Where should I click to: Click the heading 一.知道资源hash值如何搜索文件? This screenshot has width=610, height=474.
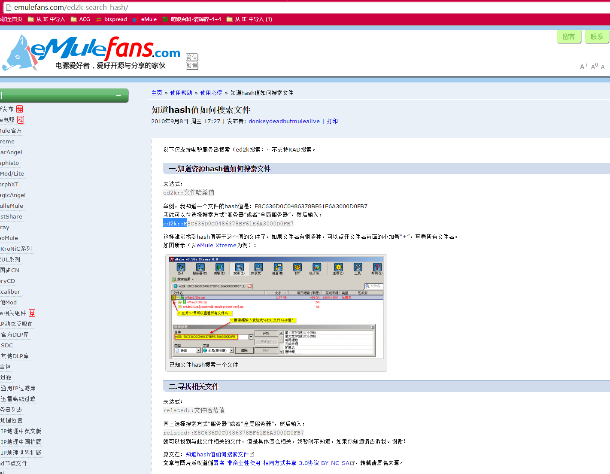coord(219,169)
